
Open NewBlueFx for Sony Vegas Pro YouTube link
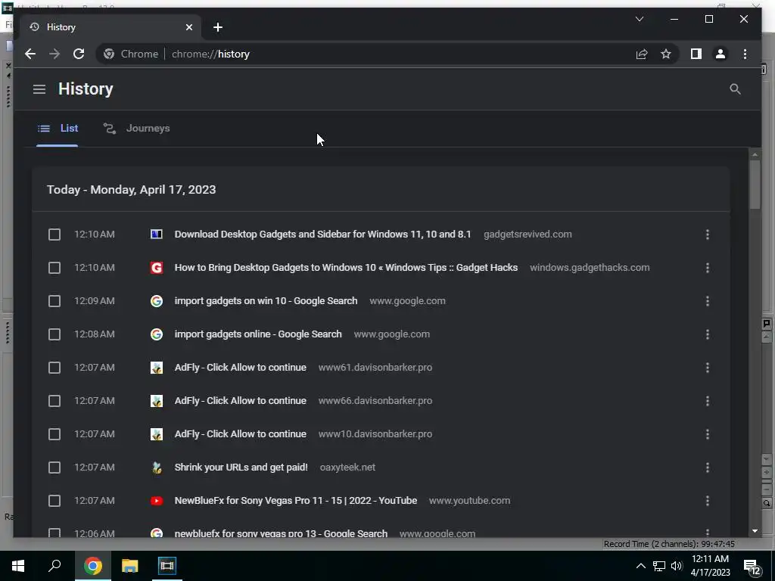tap(296, 501)
